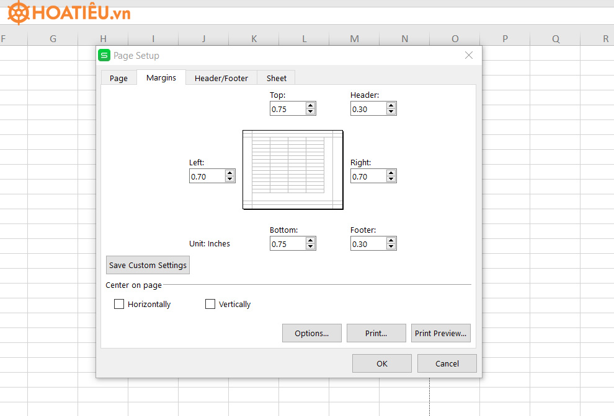Enable the Horizontally centering checkbox
This screenshot has width=614, height=416.
(119, 304)
